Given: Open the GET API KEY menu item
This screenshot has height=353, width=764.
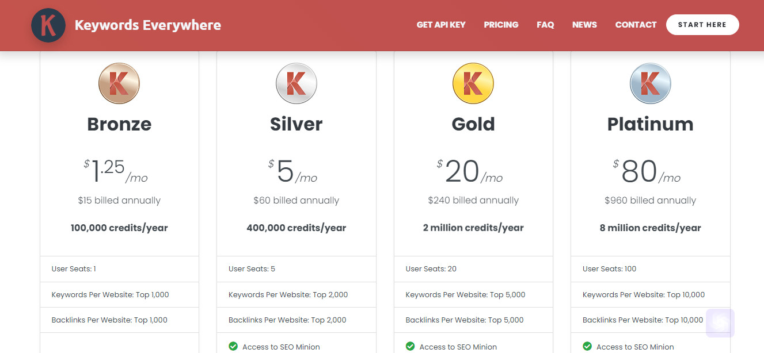Looking at the screenshot, I should [441, 25].
